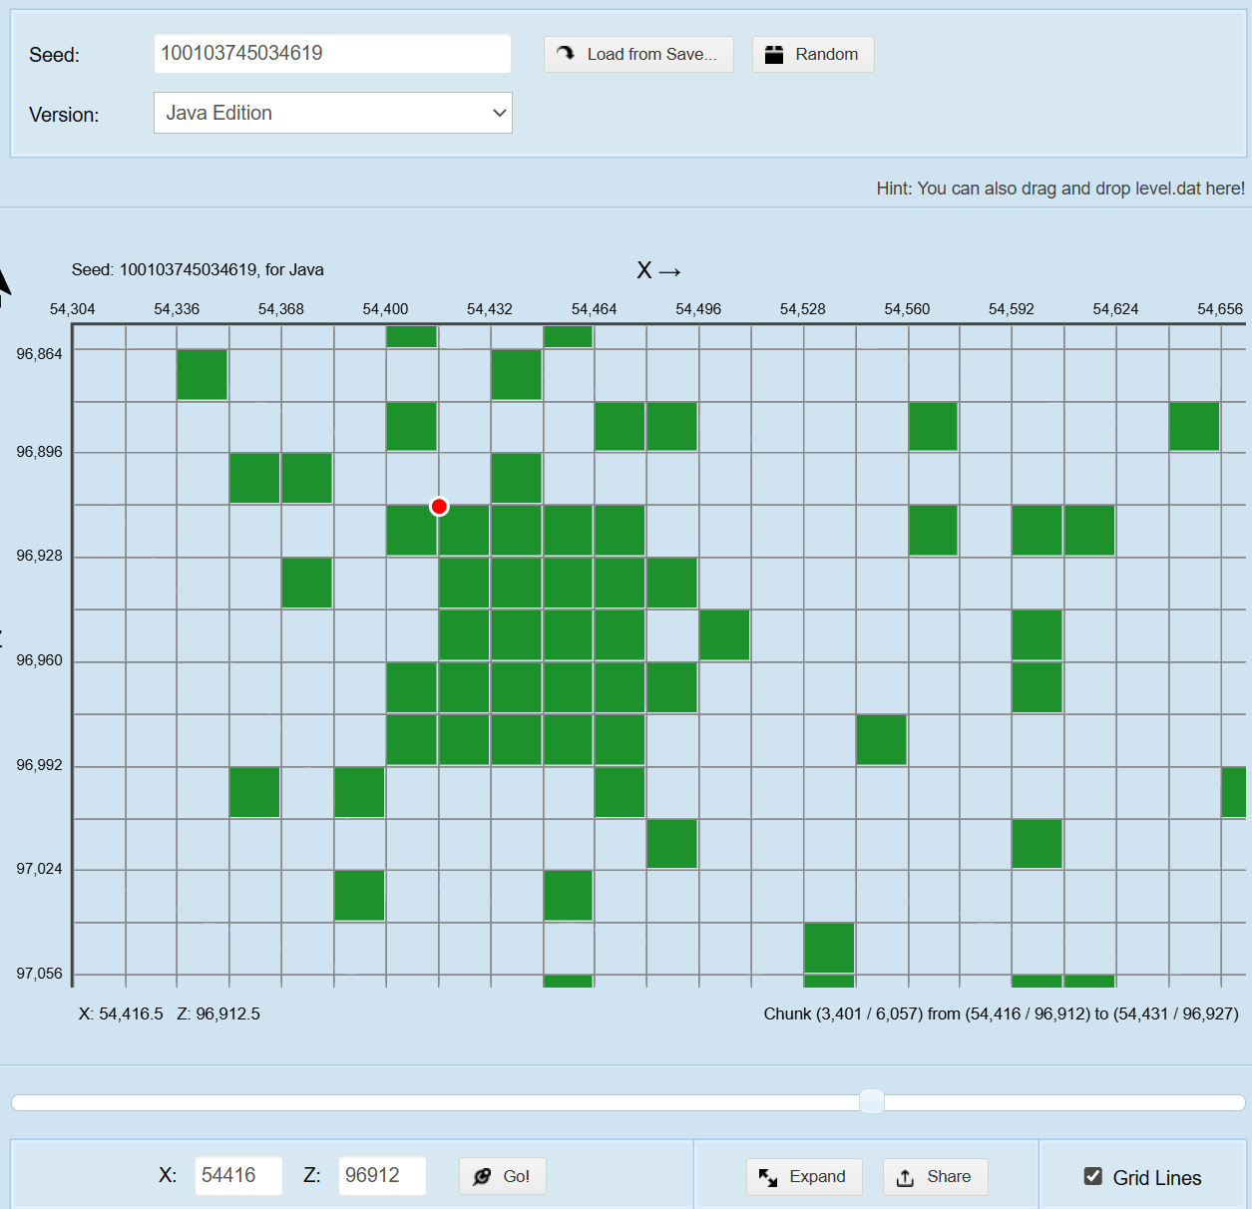The width and height of the screenshot is (1252, 1209).
Task: Click the diagonal arrows Expand icon
Action: click(768, 1177)
